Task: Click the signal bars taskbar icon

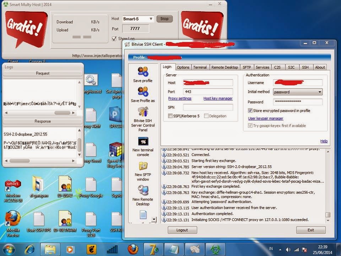Action: 112,249
